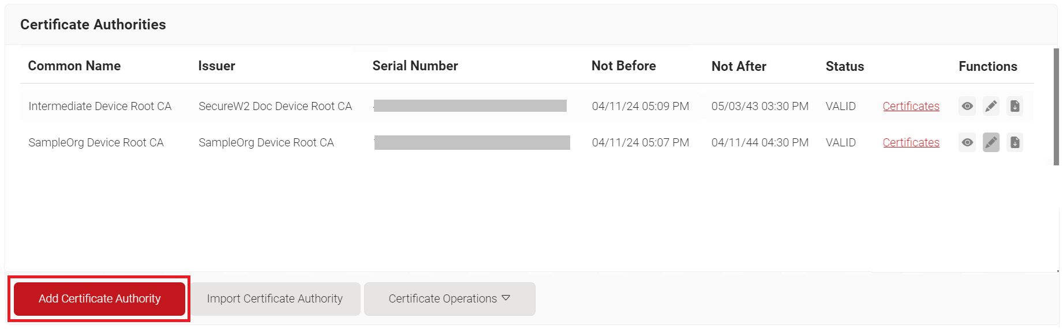Screen dimensions: 1063x329
Task: Download the Intermediate Device Root CA certificate
Action: [x=1015, y=106]
